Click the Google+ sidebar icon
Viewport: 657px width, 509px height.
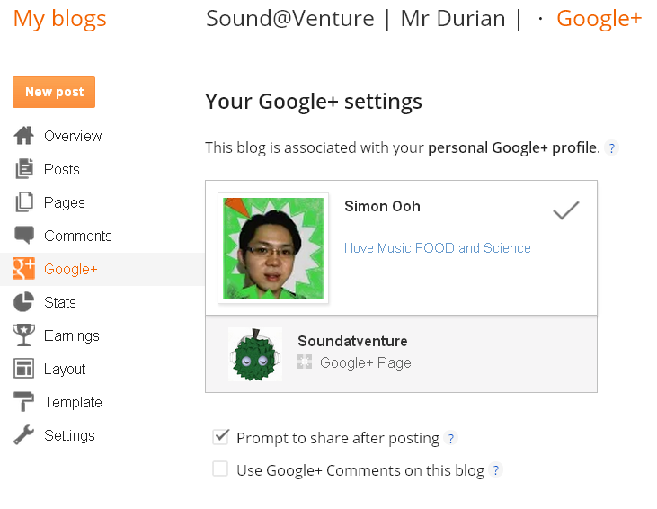pyautogui.click(x=24, y=268)
